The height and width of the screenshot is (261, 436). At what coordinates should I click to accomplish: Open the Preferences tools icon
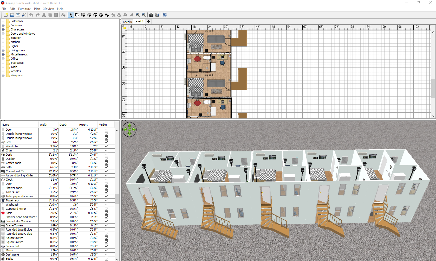(x=24, y=15)
